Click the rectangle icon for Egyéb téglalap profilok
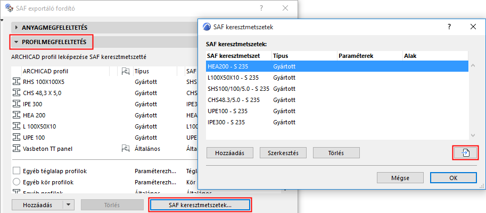 point(16,171)
